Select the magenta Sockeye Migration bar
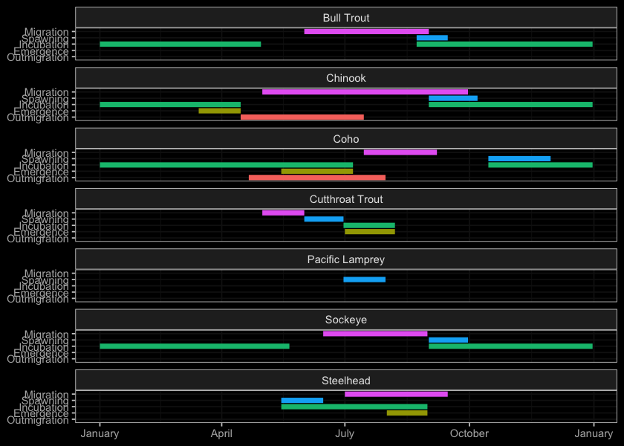This screenshot has height=446, width=624. (x=375, y=334)
